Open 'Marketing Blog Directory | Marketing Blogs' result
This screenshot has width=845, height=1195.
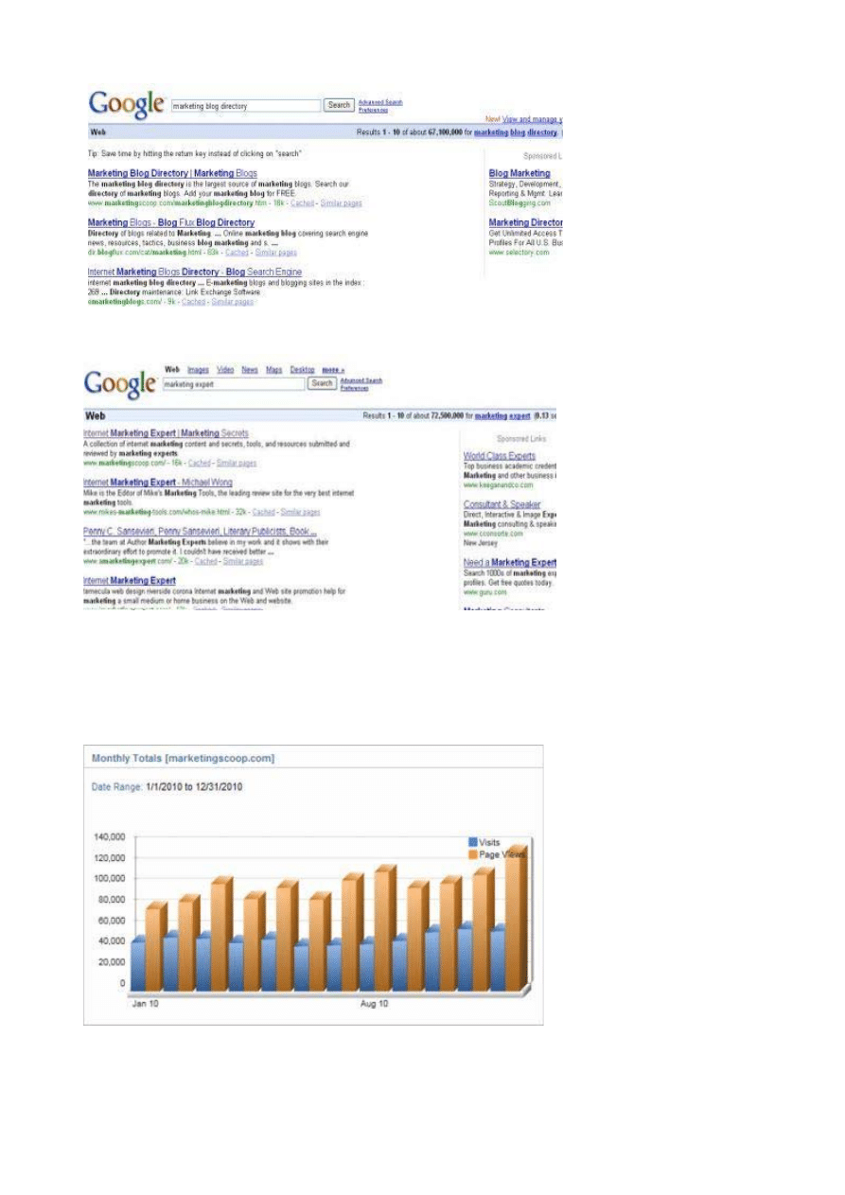pyautogui.click(x=172, y=173)
